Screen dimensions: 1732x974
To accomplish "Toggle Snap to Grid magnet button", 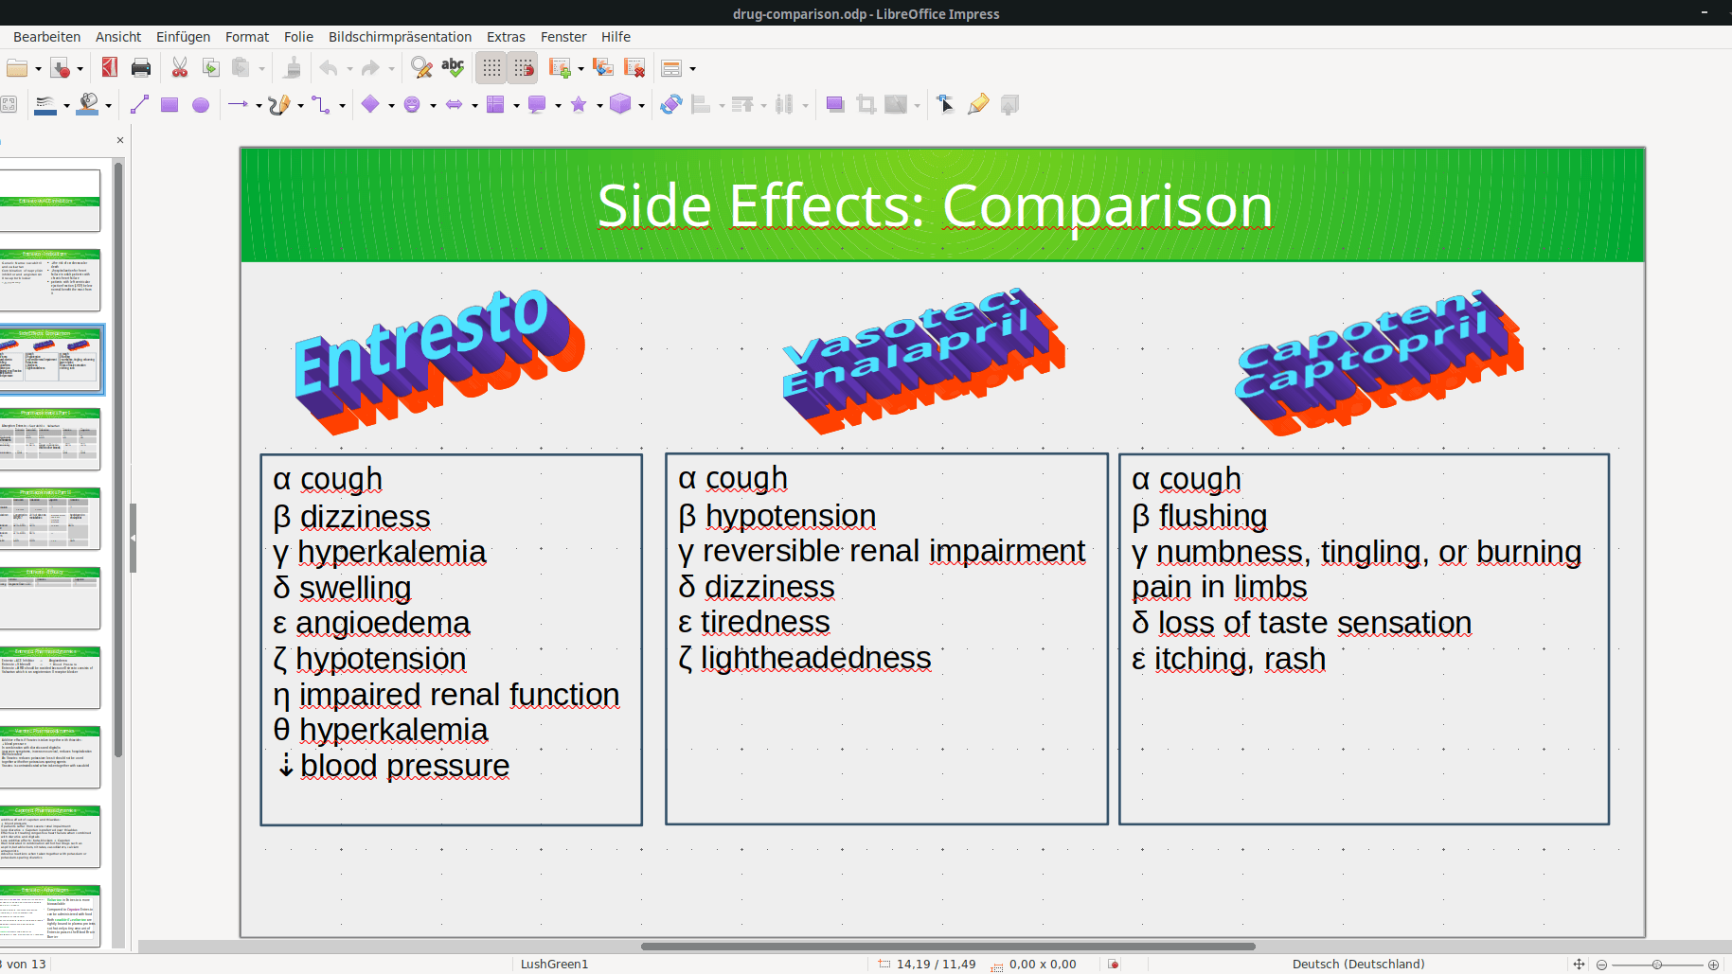I will (524, 68).
